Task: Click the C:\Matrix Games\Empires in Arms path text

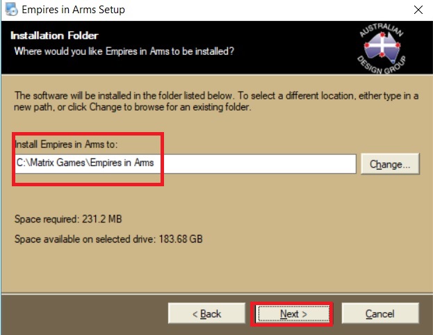Action: (x=85, y=163)
